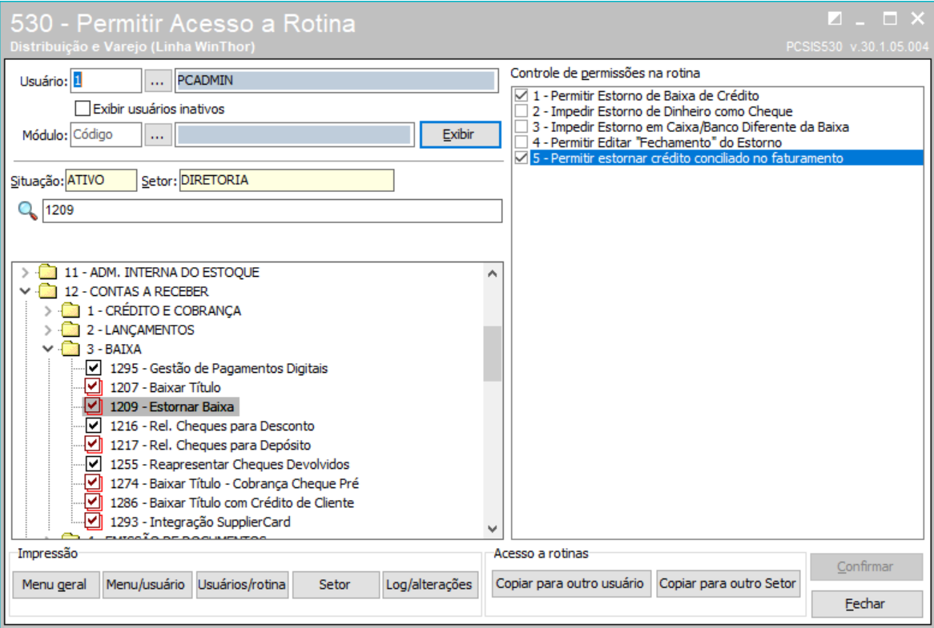Click folder icon of 12 - CONTAS A RECEBER
Viewport: 934px width, 628px height.
pyautogui.click(x=47, y=291)
